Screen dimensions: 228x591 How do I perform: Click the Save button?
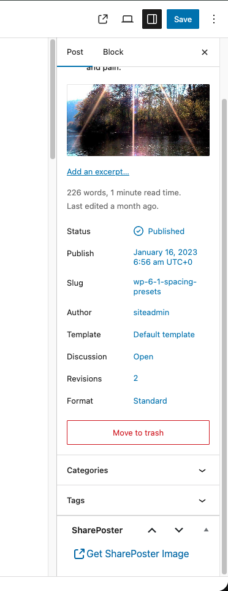183,19
